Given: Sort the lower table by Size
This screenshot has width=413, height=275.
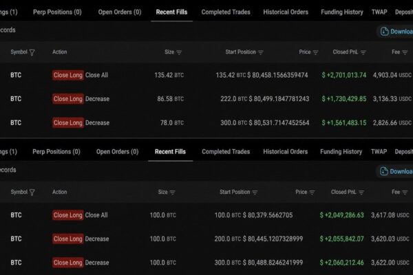Looking at the screenshot, I should (172, 192).
